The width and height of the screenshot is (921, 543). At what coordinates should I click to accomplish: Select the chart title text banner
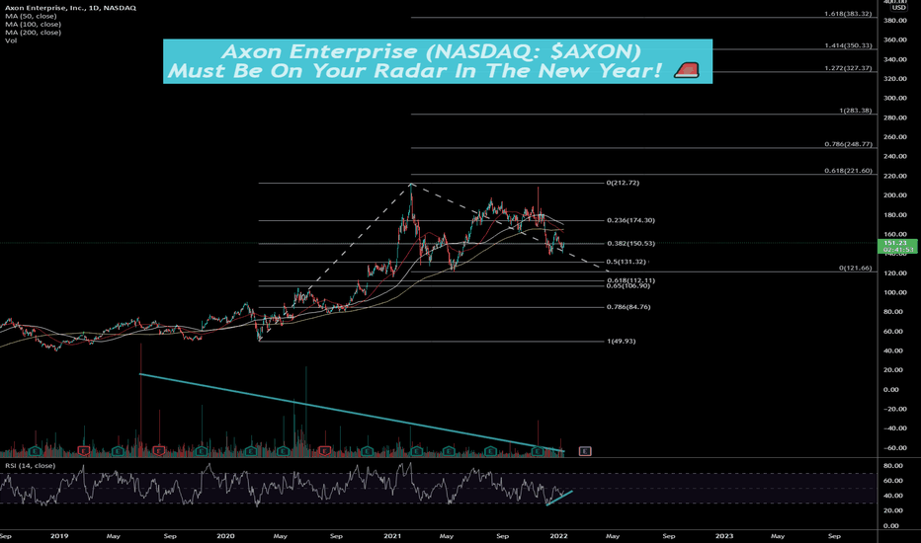coord(438,61)
